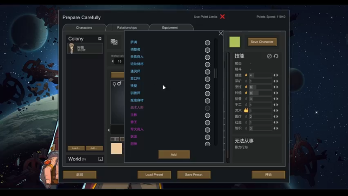Click the 开始 start button
348x196 pixels.
tap(268, 175)
